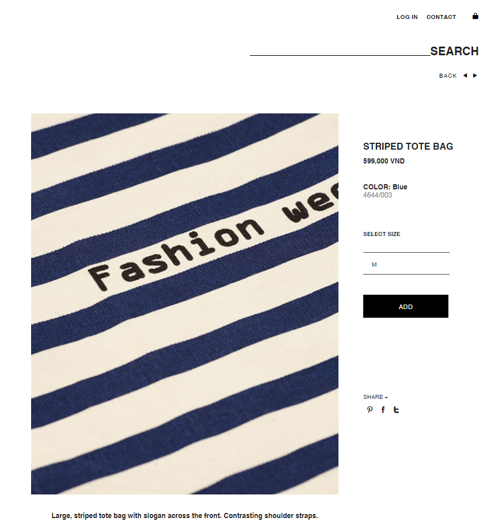Share product on Facebook

[383, 410]
